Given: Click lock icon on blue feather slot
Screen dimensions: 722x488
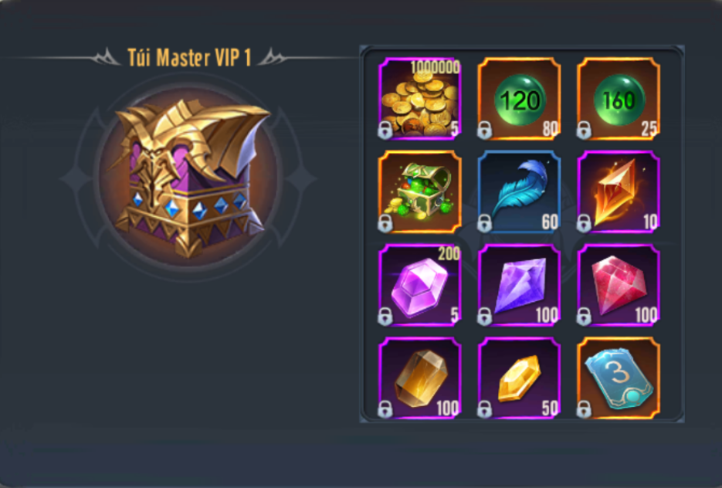Looking at the screenshot, I should coord(484,223).
